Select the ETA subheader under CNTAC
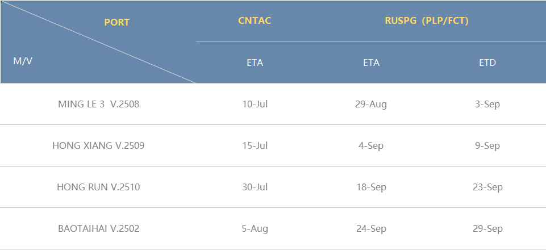 click(255, 63)
